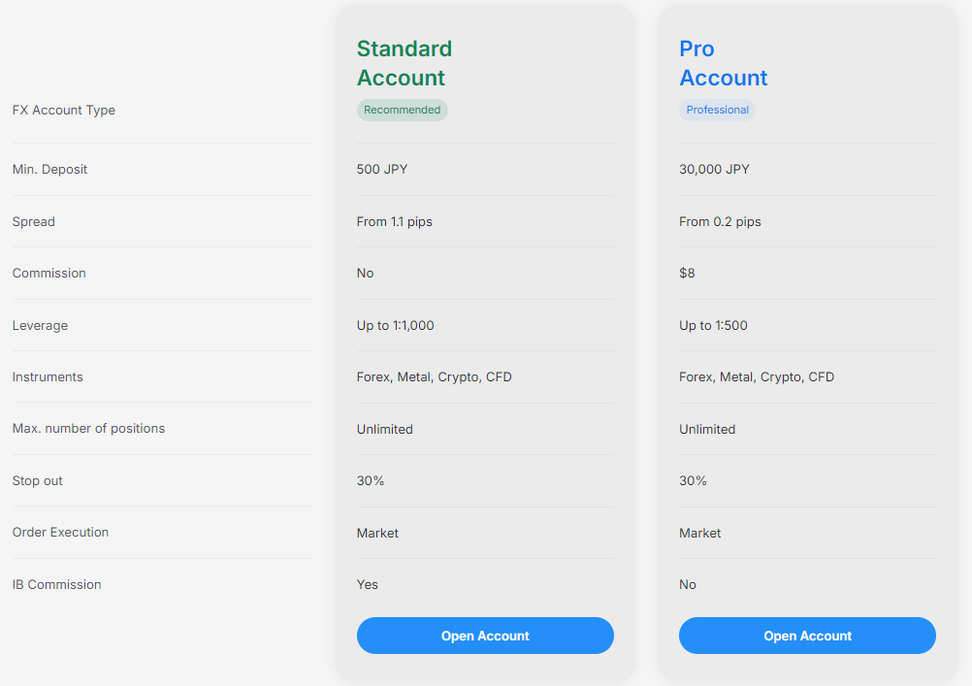This screenshot has width=972, height=686.
Task: Click the Instruments row label
Action: pos(48,377)
